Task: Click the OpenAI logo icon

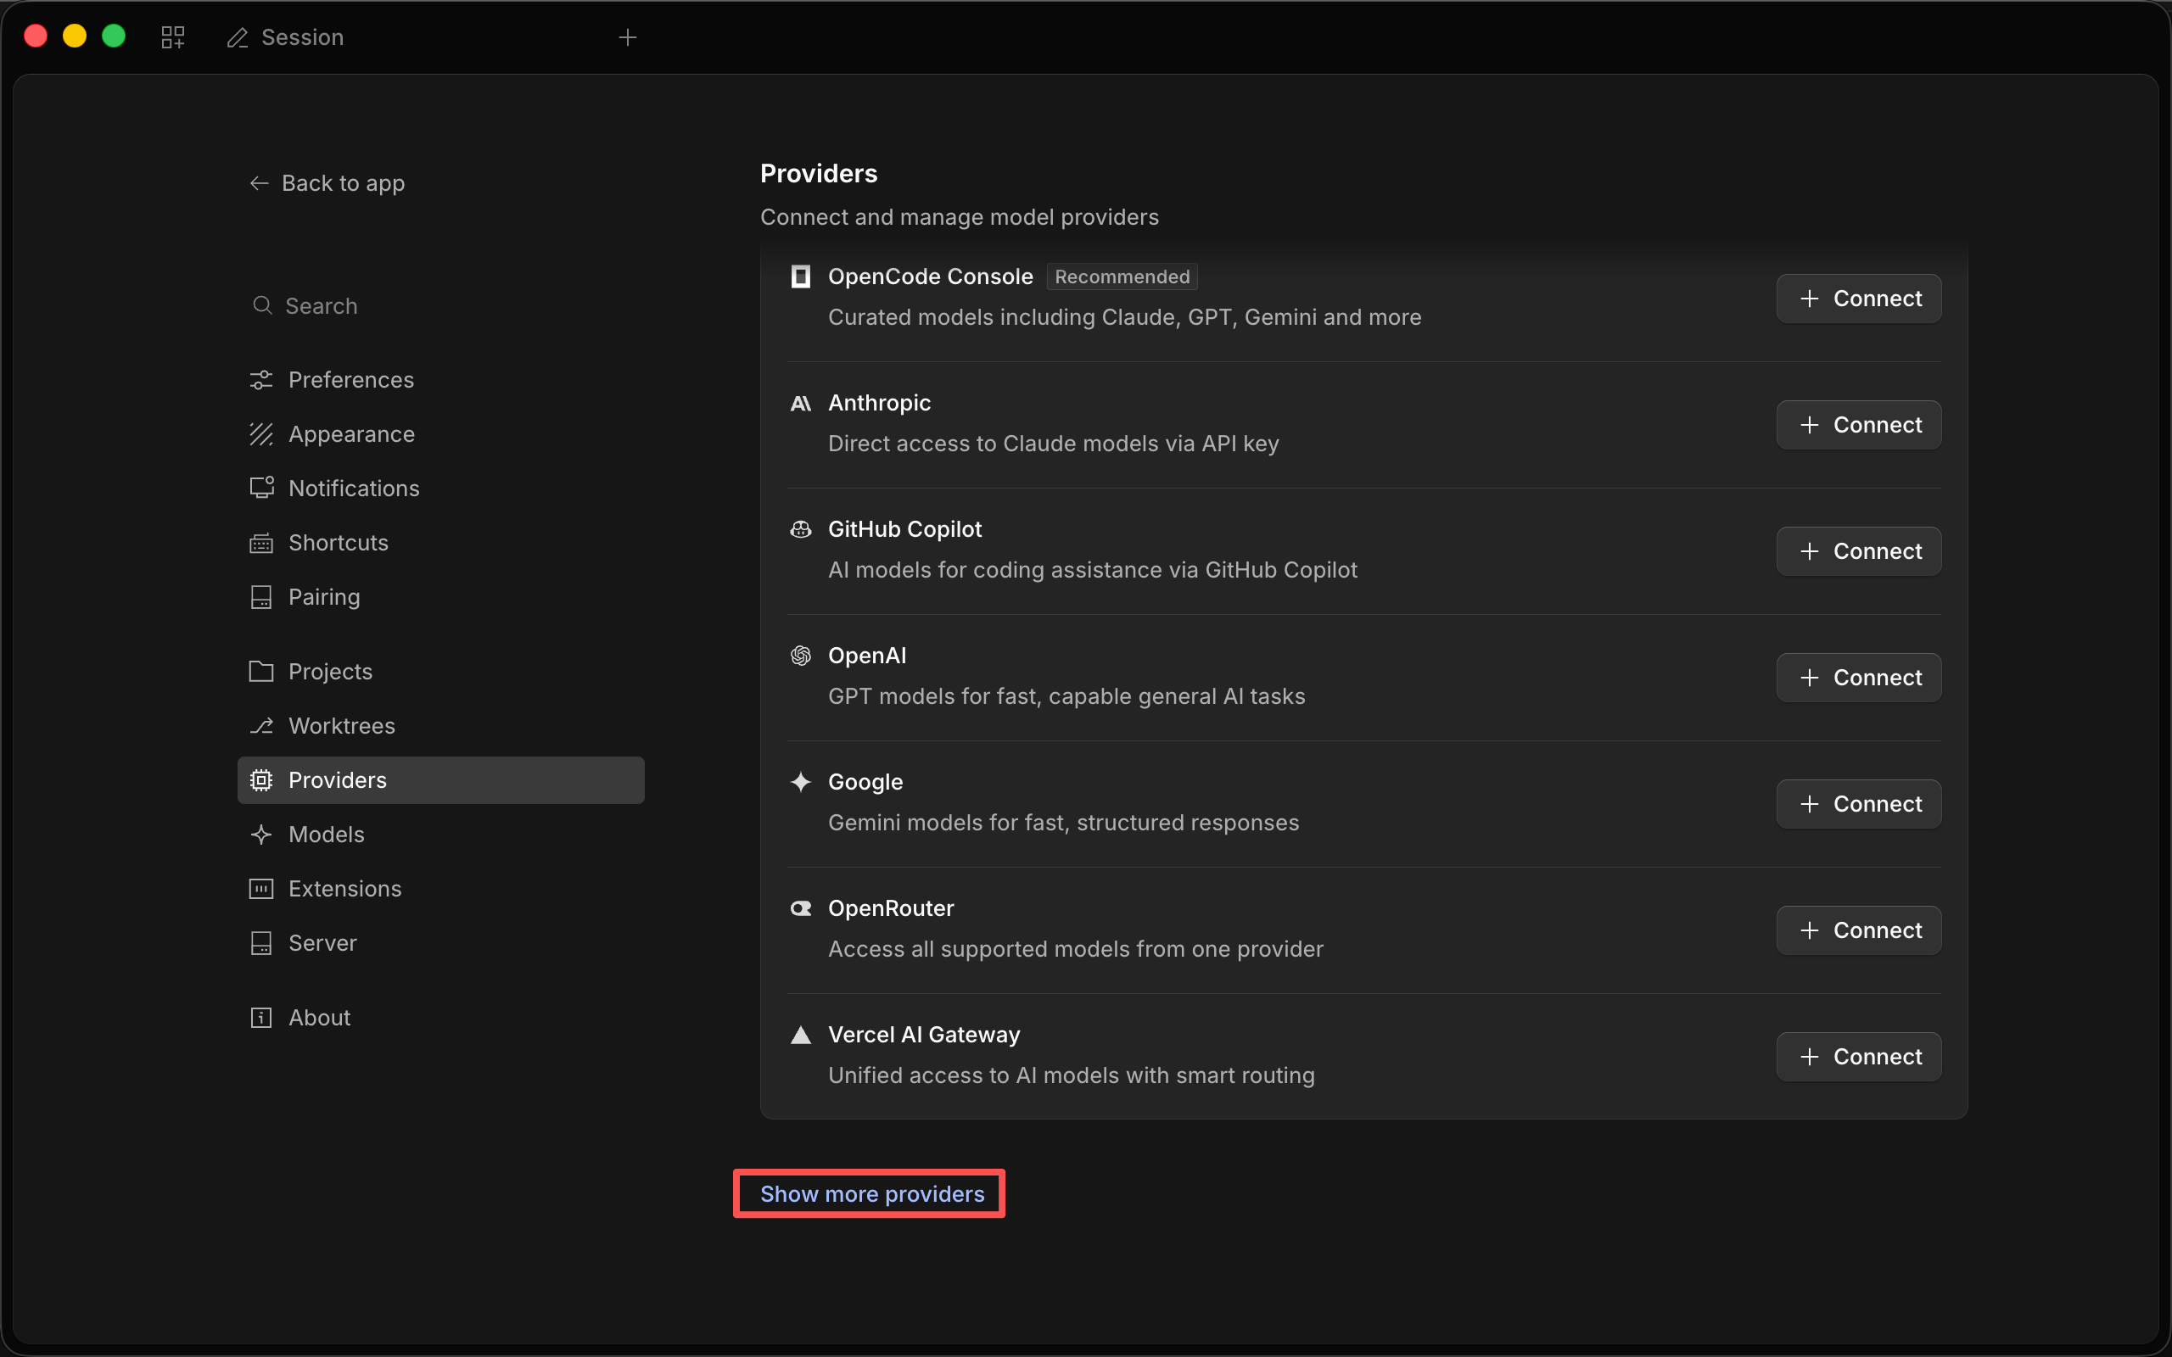Action: tap(801, 656)
